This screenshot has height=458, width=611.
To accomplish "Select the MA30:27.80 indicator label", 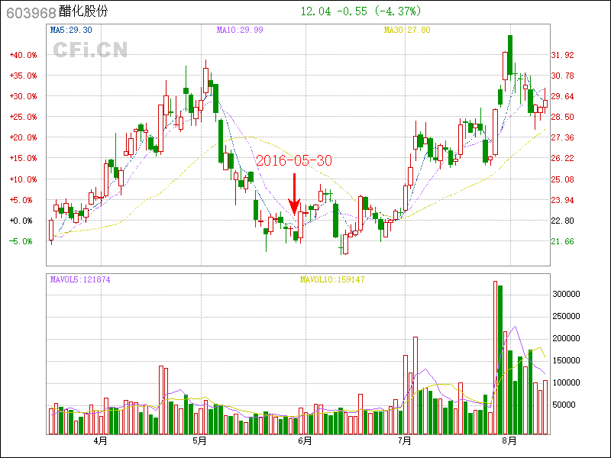I will (407, 30).
